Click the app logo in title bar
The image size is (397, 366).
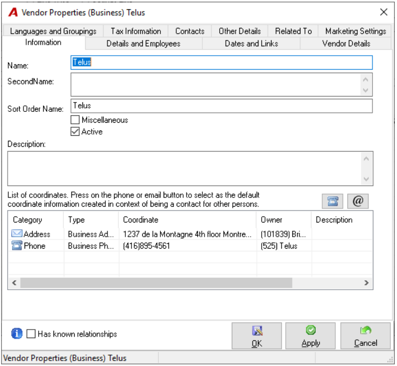pyautogui.click(x=13, y=12)
